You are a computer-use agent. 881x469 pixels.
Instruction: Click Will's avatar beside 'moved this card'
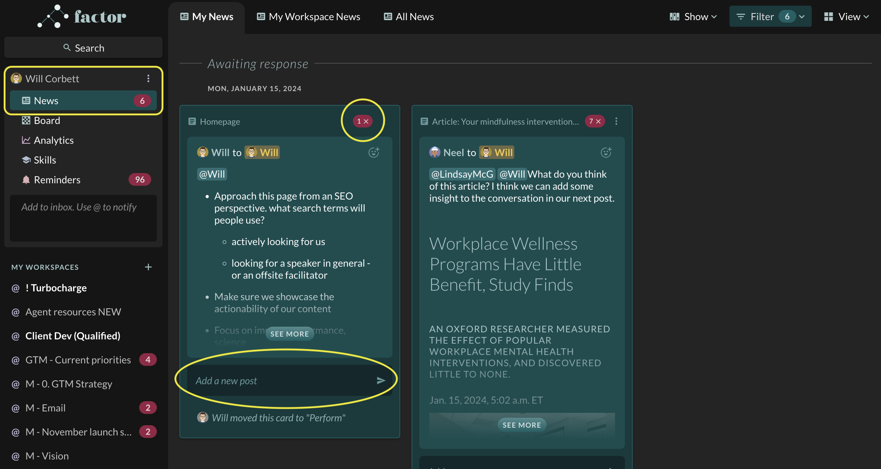pos(202,417)
